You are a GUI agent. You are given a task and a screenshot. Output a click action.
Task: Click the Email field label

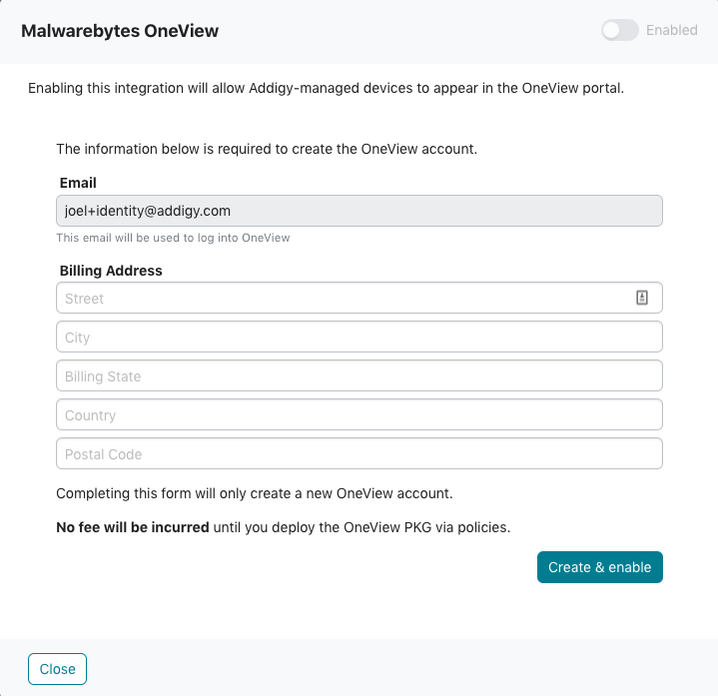pos(78,183)
